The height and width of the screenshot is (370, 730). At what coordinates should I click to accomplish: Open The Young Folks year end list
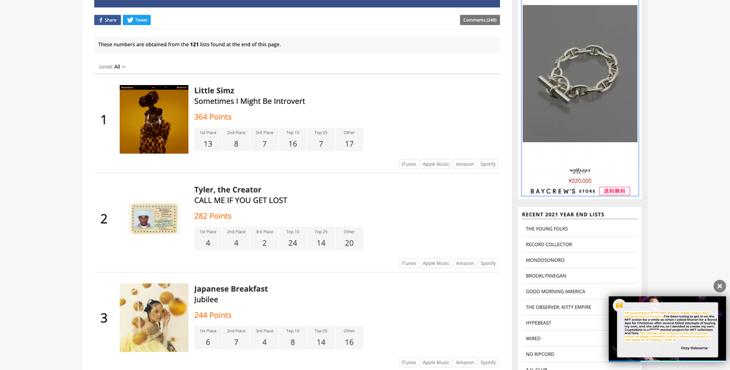point(546,228)
